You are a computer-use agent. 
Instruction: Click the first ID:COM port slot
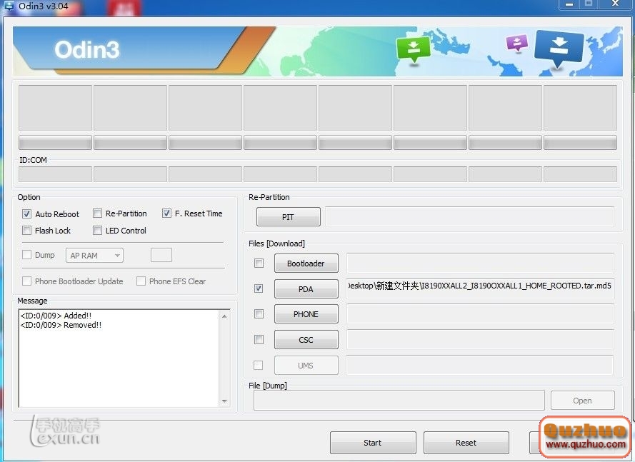click(x=56, y=174)
